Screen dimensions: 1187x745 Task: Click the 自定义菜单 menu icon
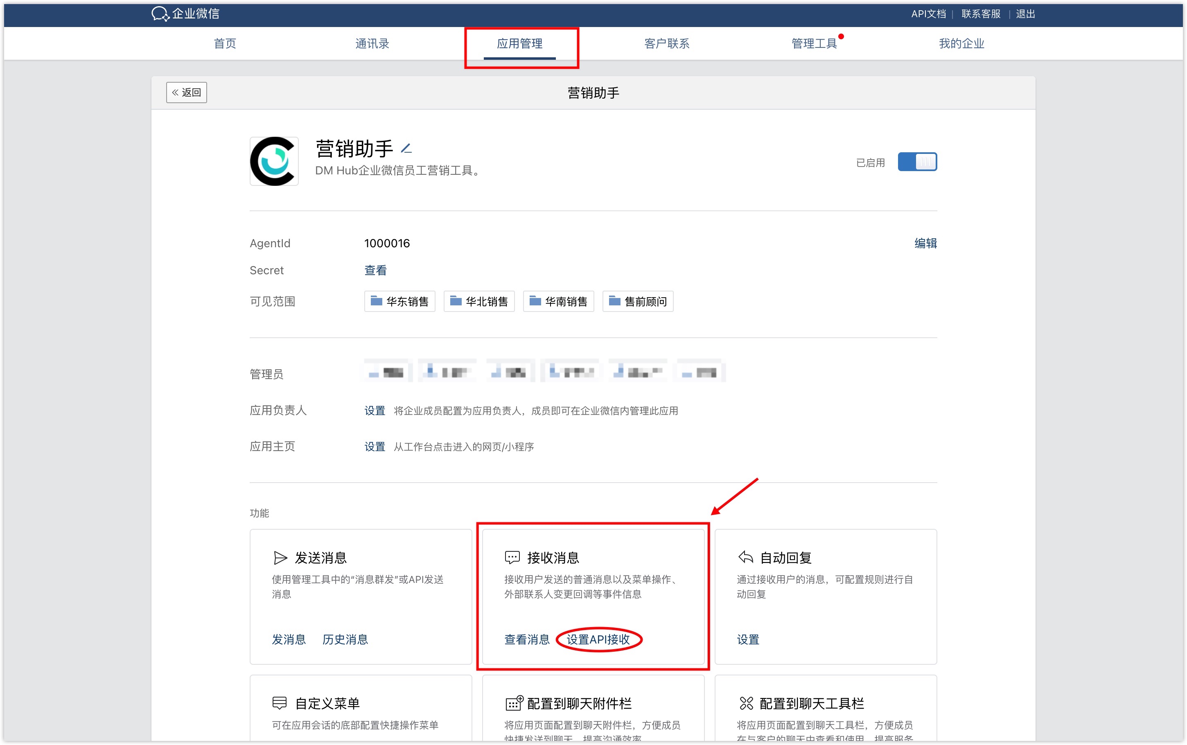pyautogui.click(x=280, y=703)
